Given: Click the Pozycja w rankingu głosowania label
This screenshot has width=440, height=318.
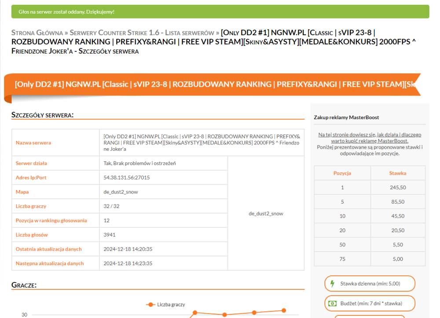Looking at the screenshot, I should tap(51, 220).
